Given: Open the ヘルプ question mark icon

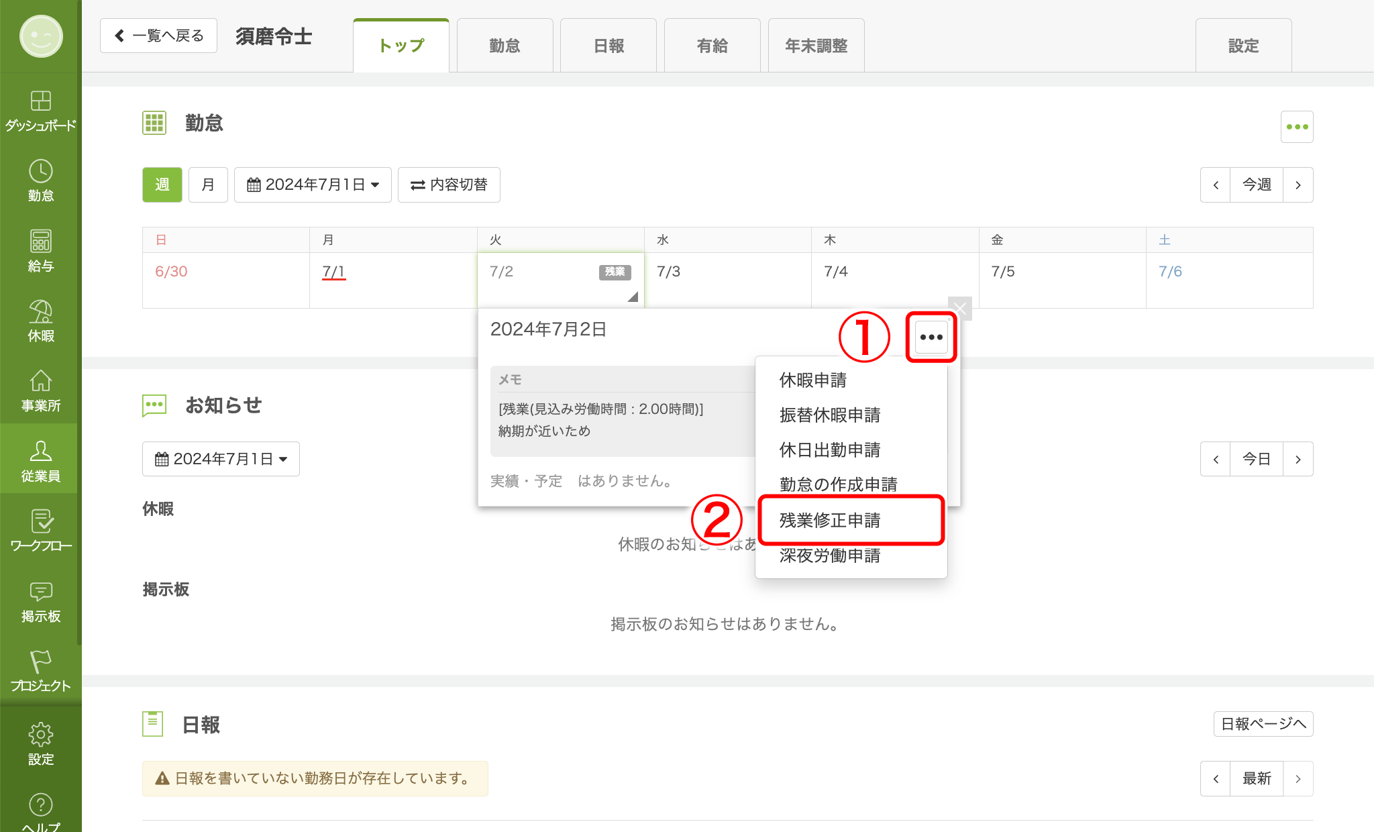Looking at the screenshot, I should [x=40, y=812].
